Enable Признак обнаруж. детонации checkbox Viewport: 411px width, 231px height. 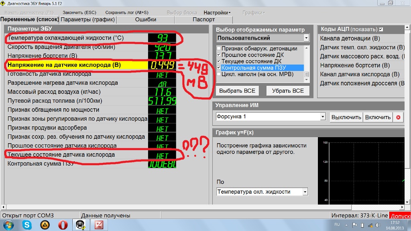tap(219, 49)
